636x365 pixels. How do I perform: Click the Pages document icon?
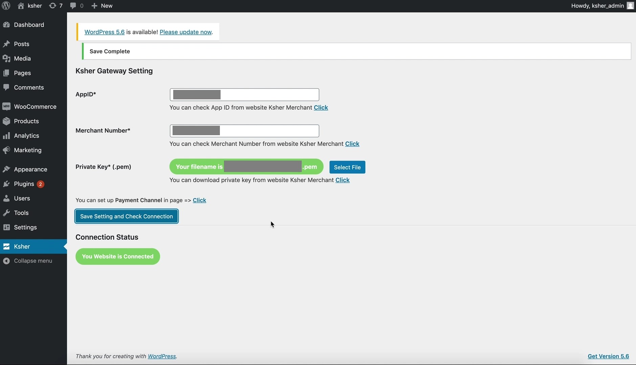(6, 73)
